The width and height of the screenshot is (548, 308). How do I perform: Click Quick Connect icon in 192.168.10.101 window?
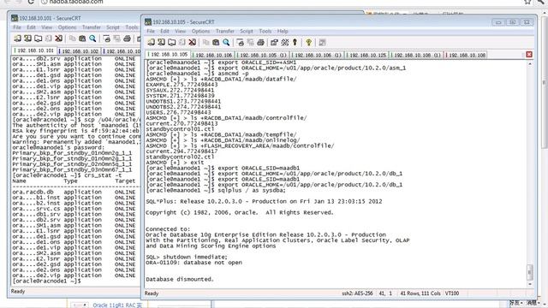coord(27,38)
